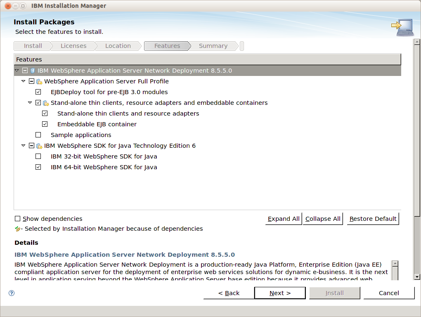The width and height of the screenshot is (421, 317).
Task: Click main scrollbar down arrow
Action: tap(417, 277)
